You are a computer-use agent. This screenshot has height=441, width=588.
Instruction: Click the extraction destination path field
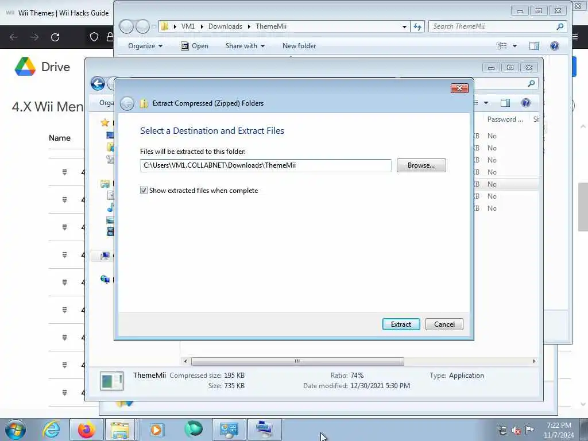point(265,165)
